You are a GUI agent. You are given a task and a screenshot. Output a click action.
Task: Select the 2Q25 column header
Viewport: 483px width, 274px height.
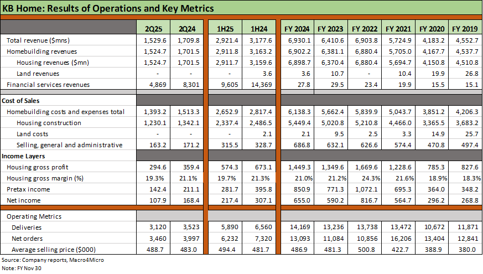153,29
